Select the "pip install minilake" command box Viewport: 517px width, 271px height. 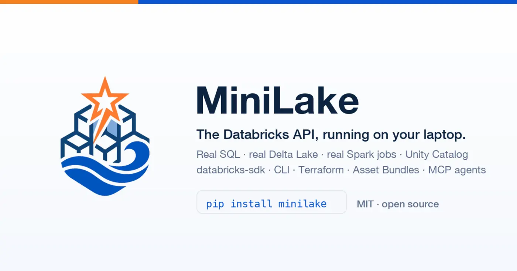click(271, 202)
